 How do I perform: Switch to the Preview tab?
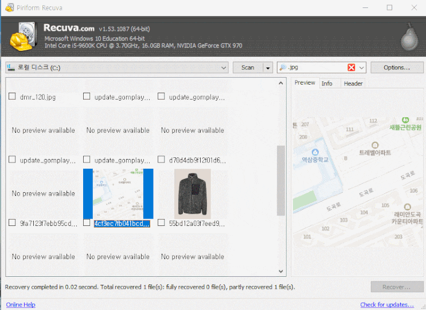(305, 83)
